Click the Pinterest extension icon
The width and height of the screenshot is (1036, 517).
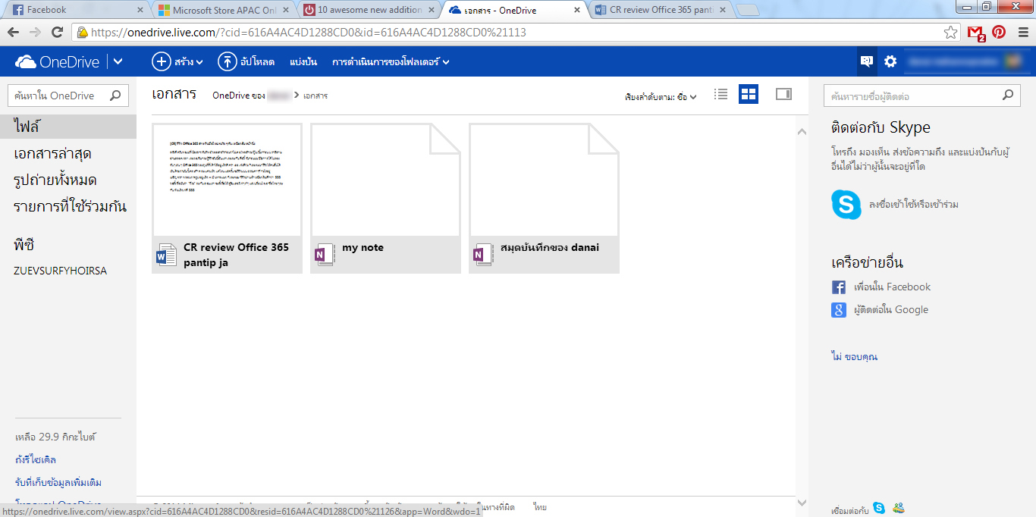pyautogui.click(x=999, y=33)
